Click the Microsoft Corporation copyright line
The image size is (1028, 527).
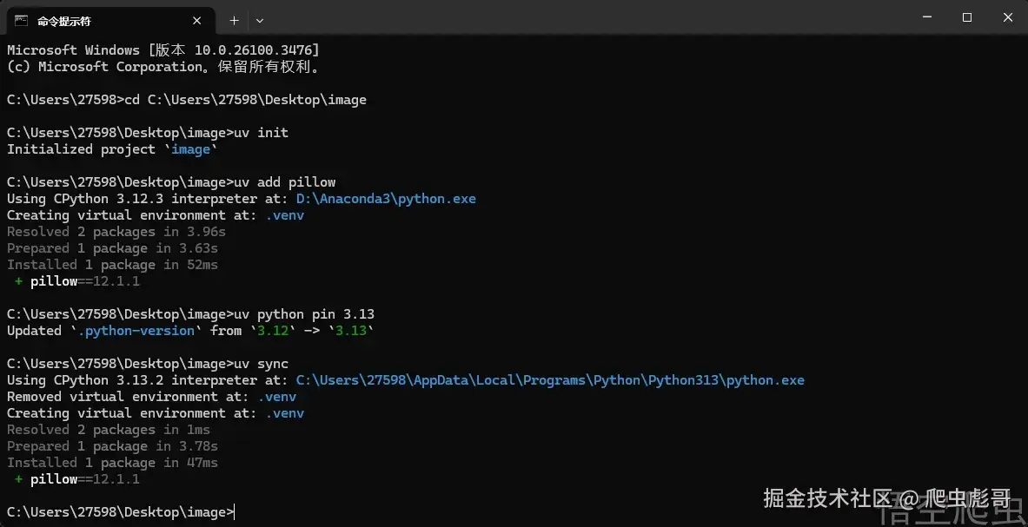pyautogui.click(x=163, y=66)
